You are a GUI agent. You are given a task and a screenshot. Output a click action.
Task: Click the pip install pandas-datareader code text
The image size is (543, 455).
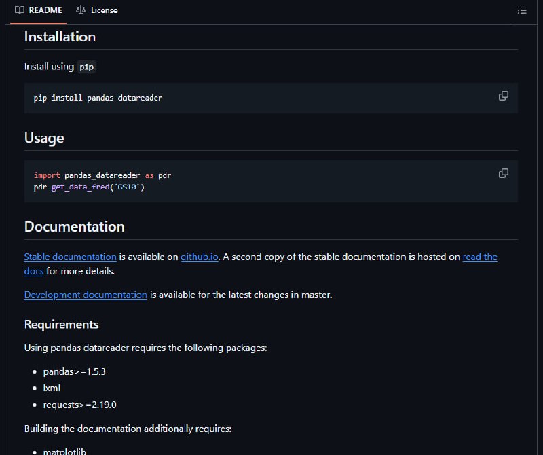coord(98,98)
